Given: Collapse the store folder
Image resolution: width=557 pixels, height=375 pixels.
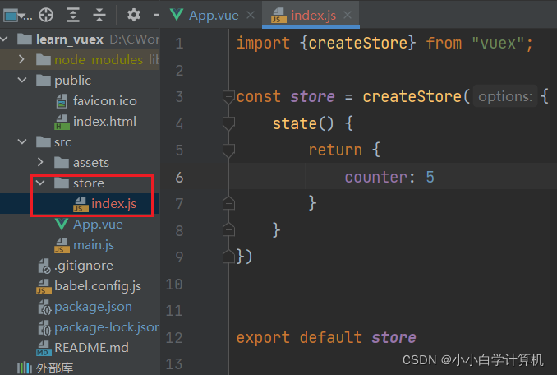Looking at the screenshot, I should (40, 183).
